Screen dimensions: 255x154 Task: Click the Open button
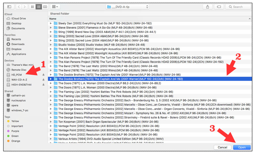pos(241,147)
